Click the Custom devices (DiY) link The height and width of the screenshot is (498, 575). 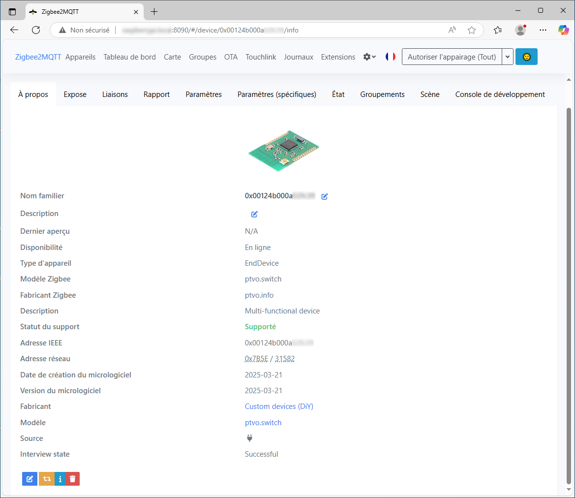(279, 406)
